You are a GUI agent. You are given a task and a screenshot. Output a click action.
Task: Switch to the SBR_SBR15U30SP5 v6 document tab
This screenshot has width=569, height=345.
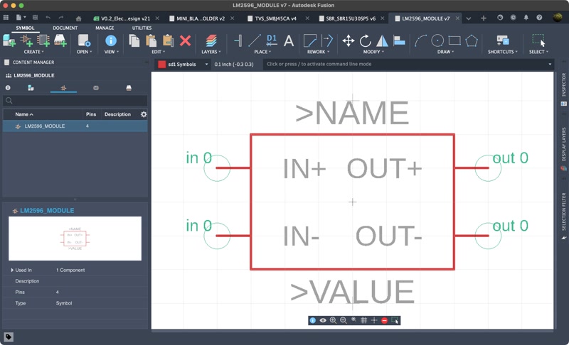pos(350,18)
